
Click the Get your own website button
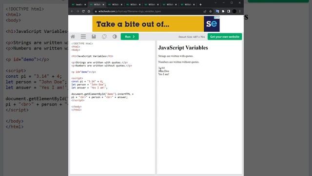[225, 37]
